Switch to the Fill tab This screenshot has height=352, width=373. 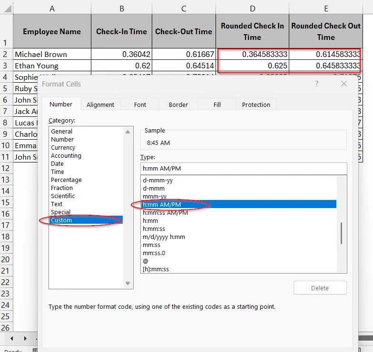coord(217,105)
